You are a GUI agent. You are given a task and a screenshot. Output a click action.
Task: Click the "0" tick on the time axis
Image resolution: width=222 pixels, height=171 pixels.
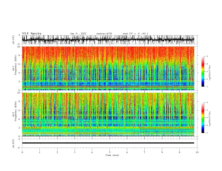[22, 152]
